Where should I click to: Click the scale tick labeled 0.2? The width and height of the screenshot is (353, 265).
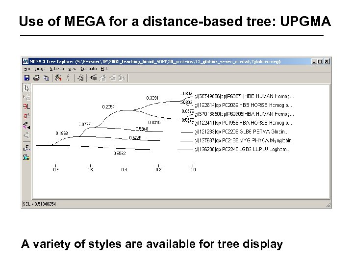click(x=158, y=169)
